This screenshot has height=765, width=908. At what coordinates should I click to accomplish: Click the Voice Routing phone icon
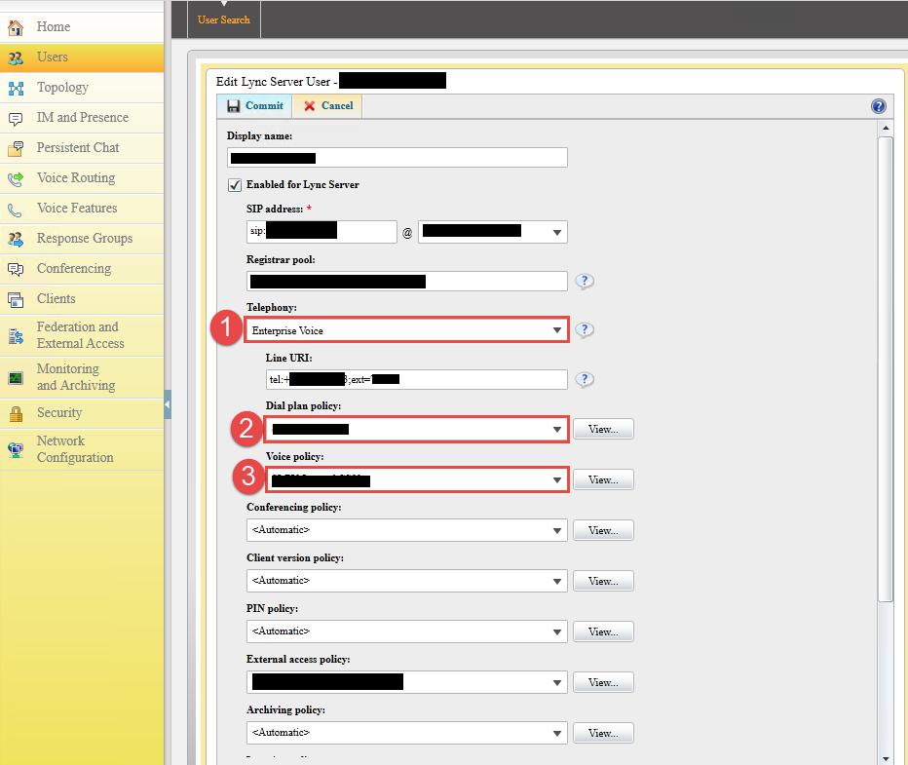tap(16, 178)
